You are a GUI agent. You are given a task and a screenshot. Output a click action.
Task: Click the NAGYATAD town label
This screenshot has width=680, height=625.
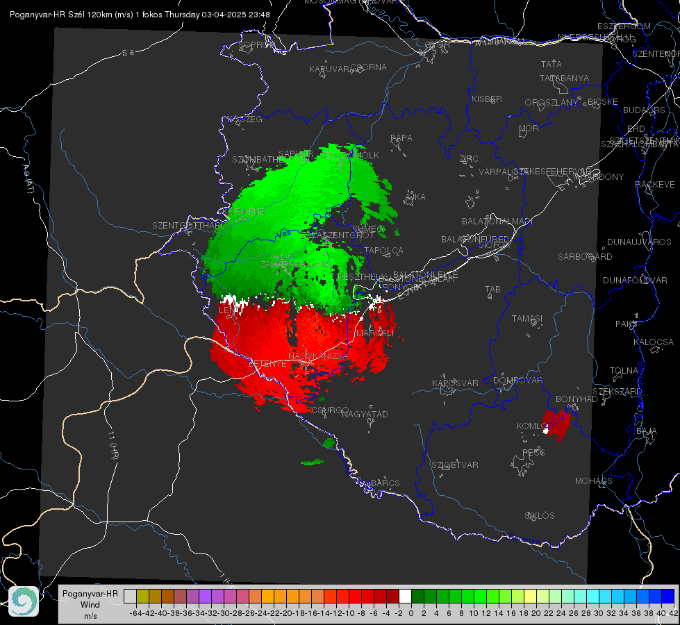coord(365,414)
